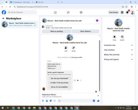The image size is (138, 110).
Task: Search within the conversation
Action: (122, 37)
